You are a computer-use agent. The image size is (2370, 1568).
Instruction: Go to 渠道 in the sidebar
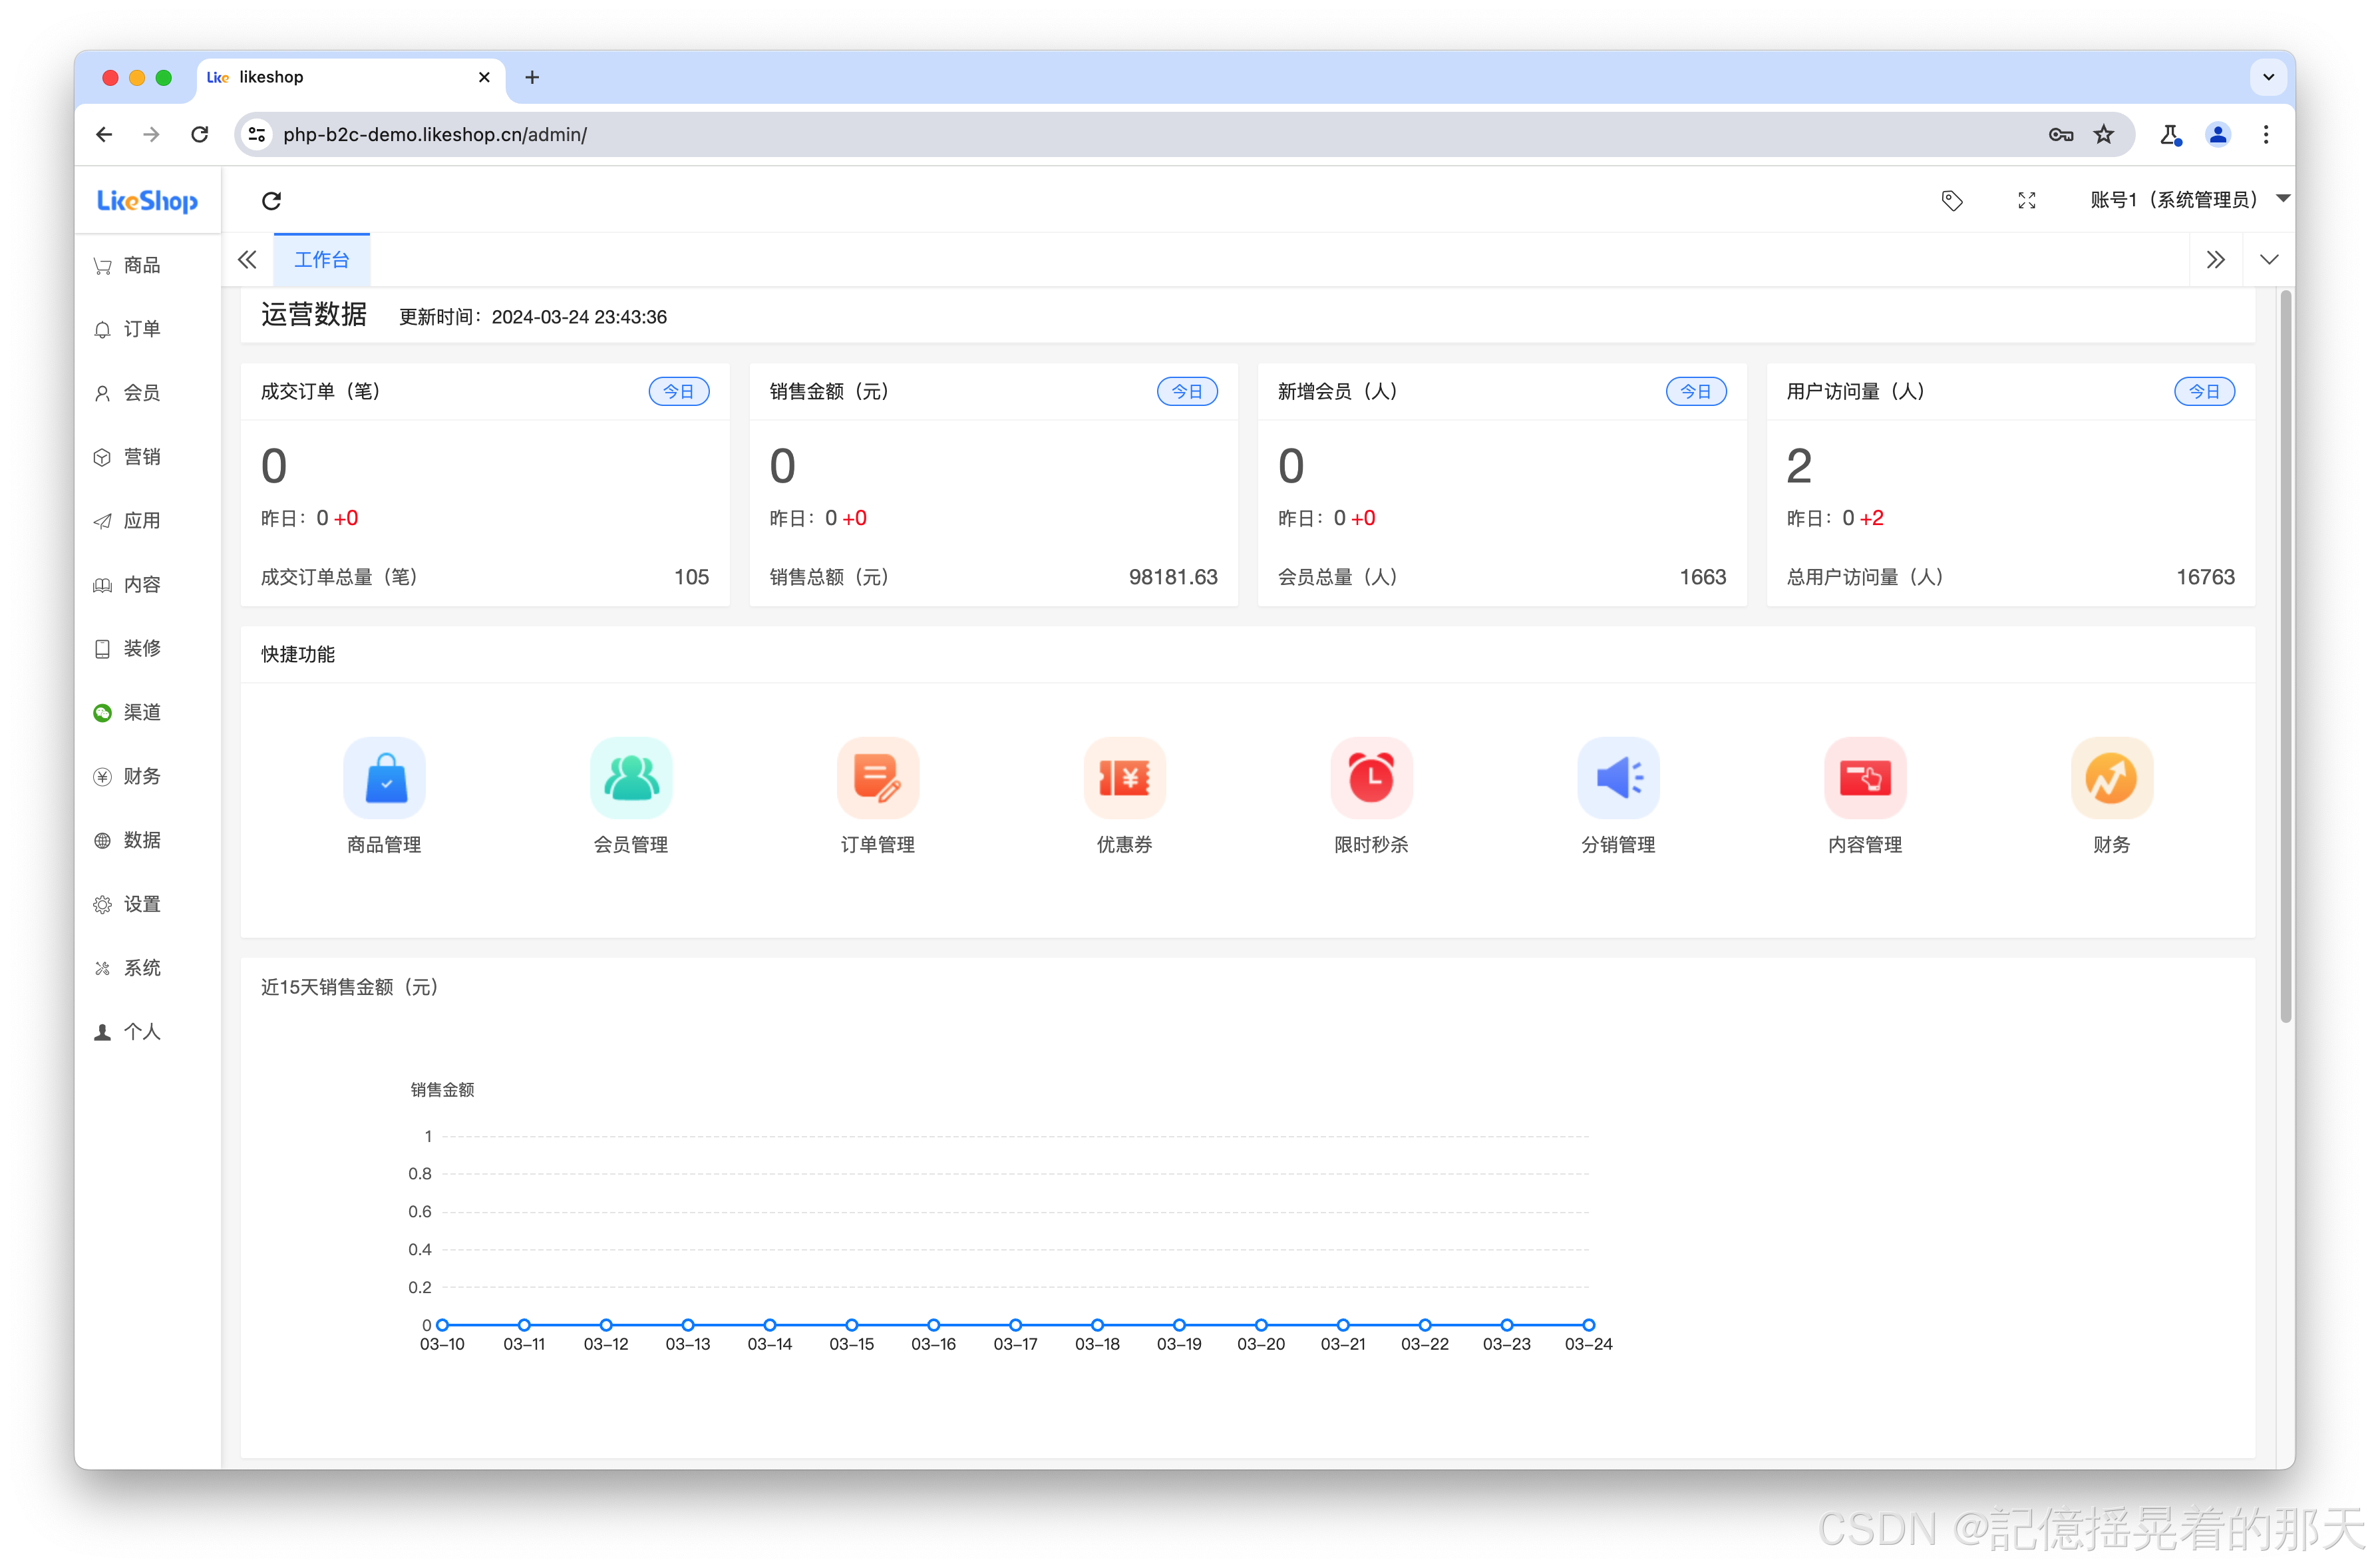pyautogui.click(x=141, y=712)
